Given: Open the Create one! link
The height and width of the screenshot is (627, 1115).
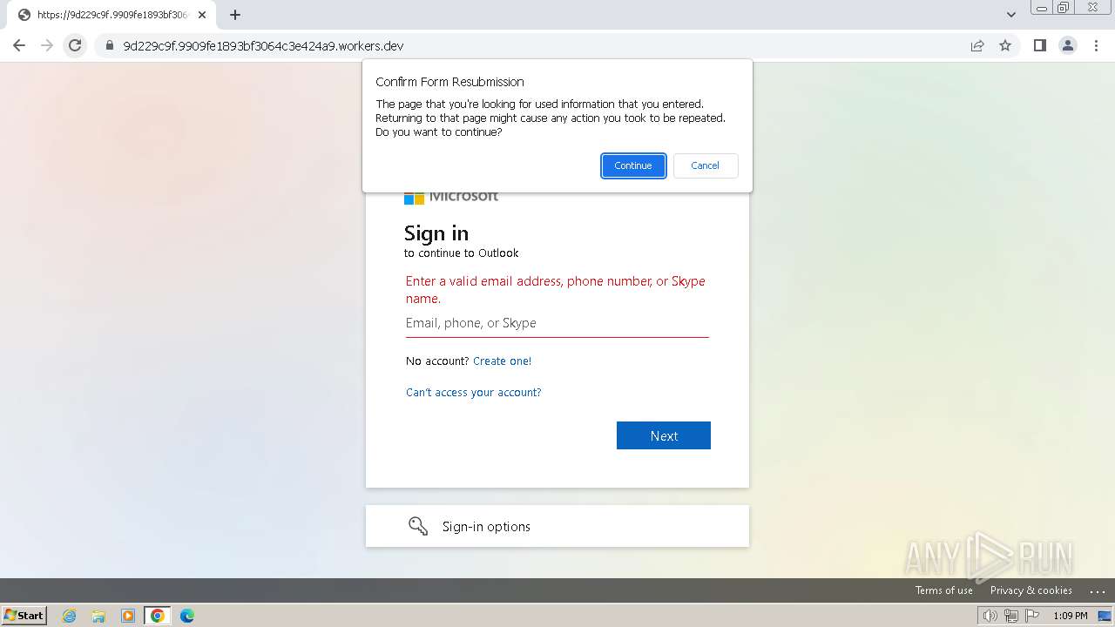Looking at the screenshot, I should point(502,361).
